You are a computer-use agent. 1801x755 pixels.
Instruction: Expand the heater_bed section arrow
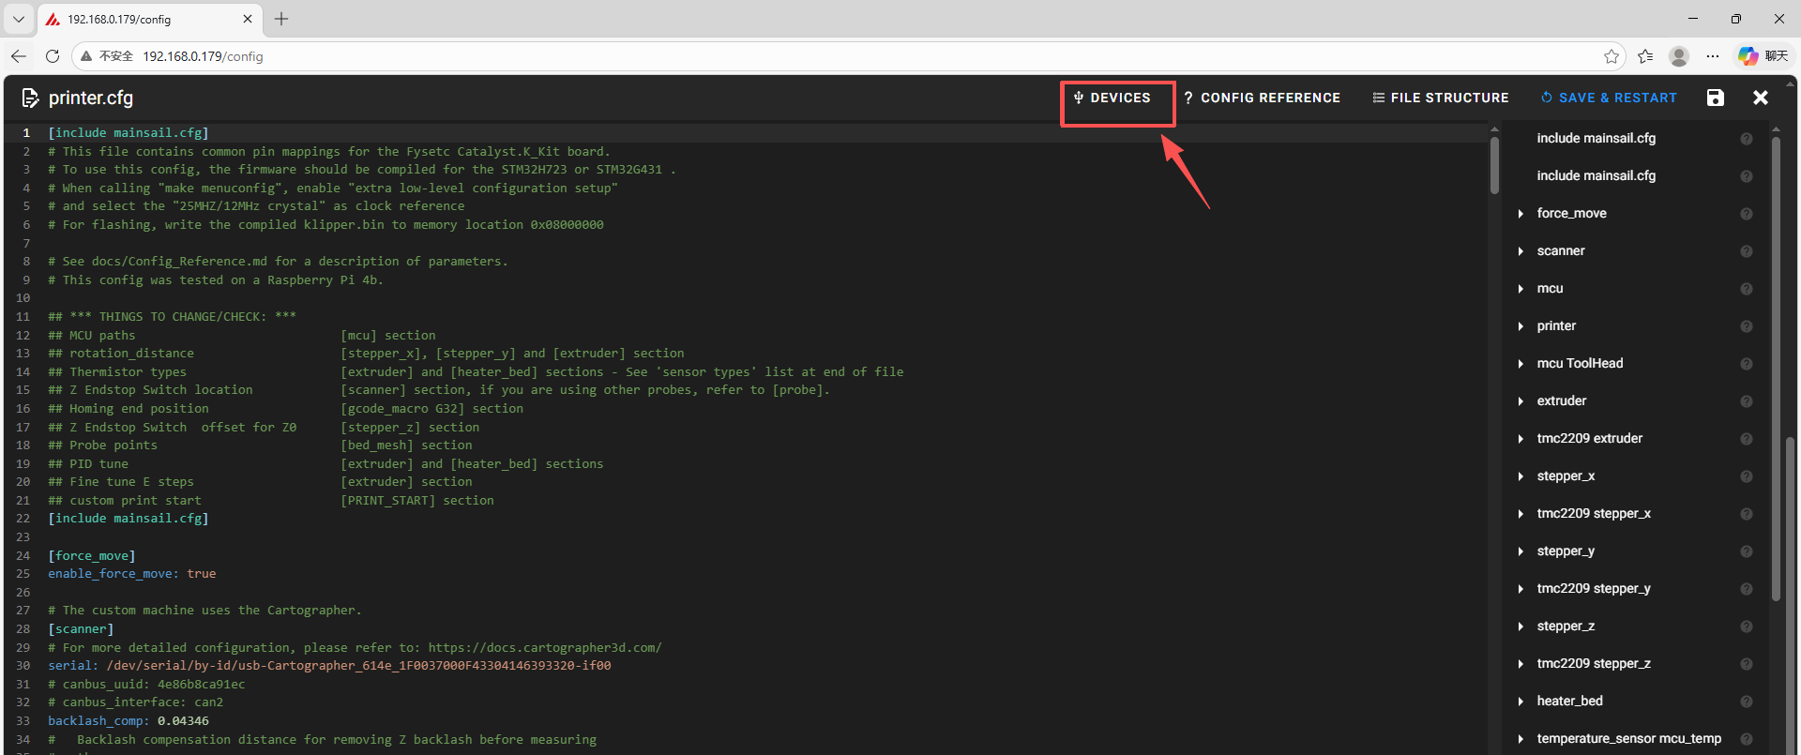(1521, 702)
